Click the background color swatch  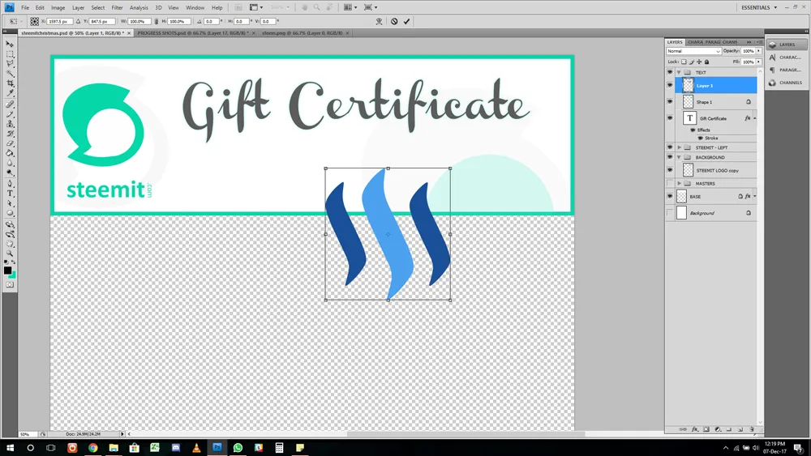tap(13, 275)
